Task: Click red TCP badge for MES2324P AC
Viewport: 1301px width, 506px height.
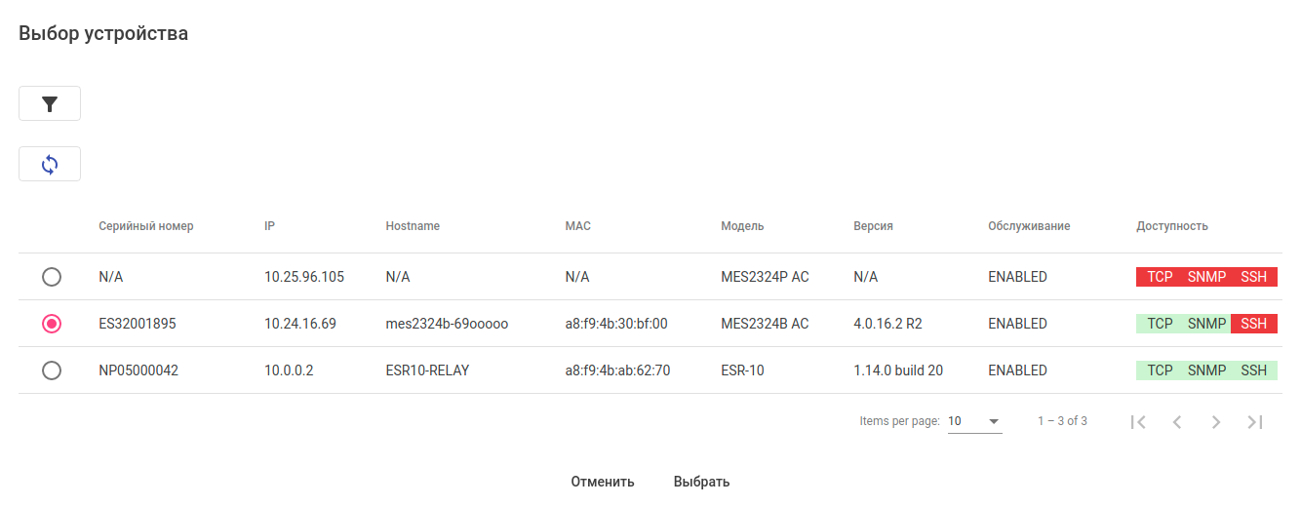Action: (x=1160, y=277)
